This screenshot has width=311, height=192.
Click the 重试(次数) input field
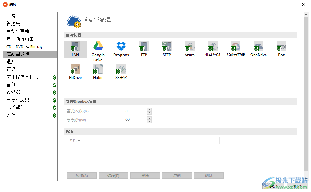[136, 111]
